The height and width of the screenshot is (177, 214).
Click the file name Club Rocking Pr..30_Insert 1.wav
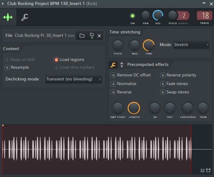[x=45, y=36]
